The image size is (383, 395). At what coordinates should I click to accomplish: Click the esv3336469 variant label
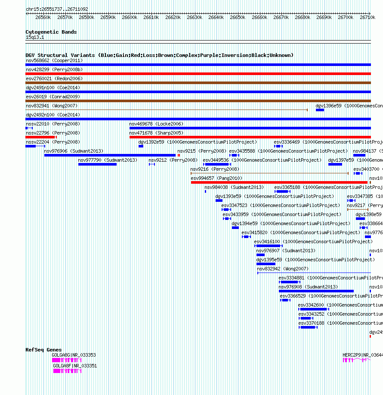pos(328,142)
